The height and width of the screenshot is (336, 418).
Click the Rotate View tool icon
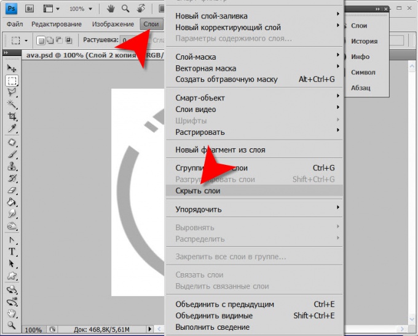[141, 9]
